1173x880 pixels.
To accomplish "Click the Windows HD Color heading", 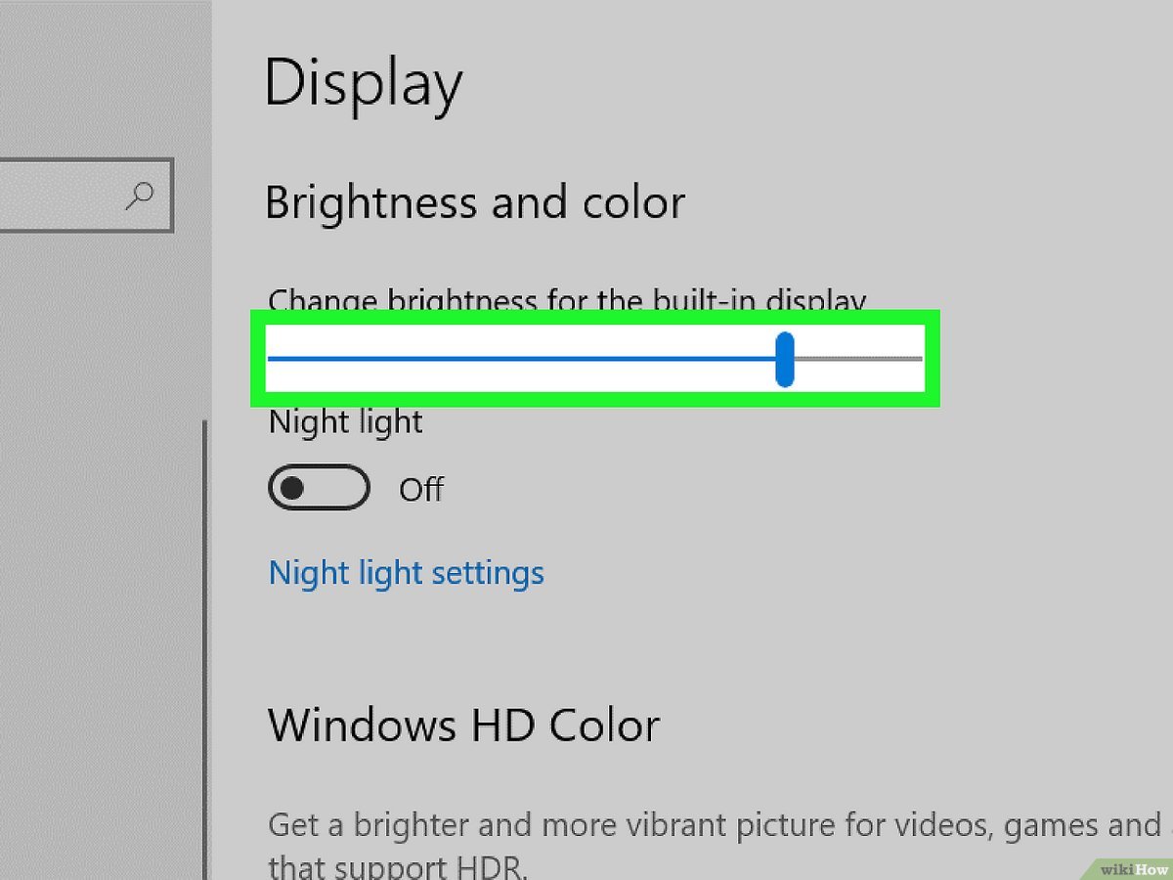I will pos(463,726).
